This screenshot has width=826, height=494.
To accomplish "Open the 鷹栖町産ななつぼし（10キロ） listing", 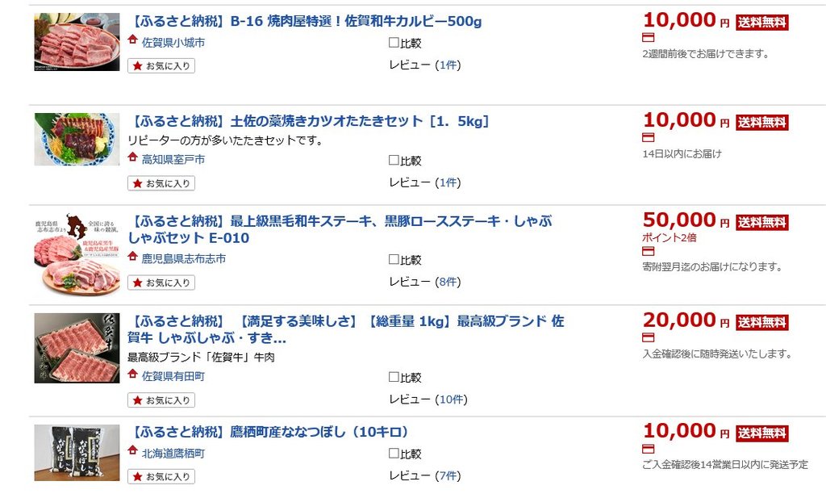I will point(269,432).
